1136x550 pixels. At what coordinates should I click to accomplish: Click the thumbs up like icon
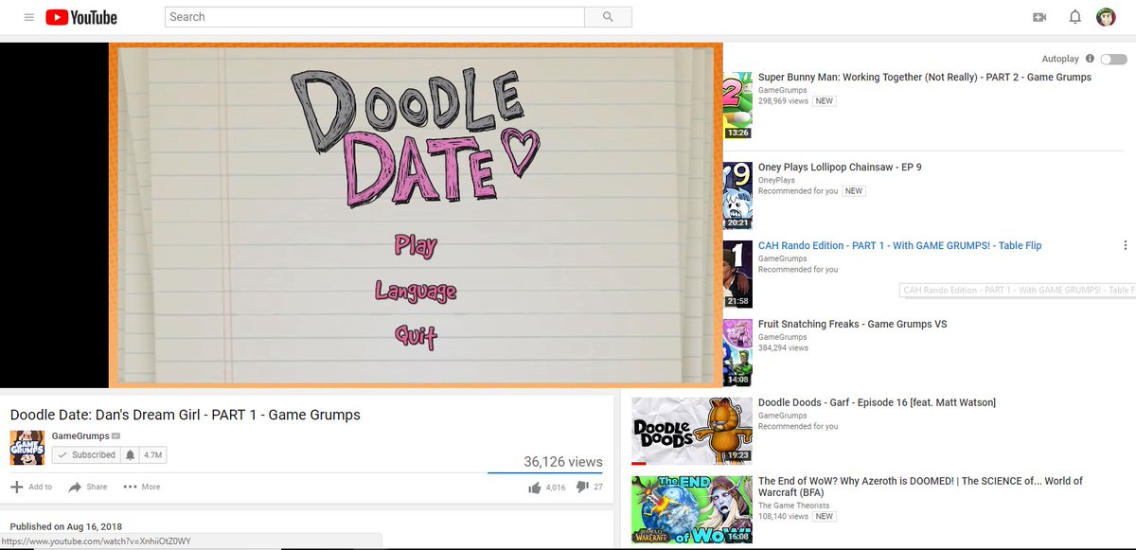pos(535,487)
